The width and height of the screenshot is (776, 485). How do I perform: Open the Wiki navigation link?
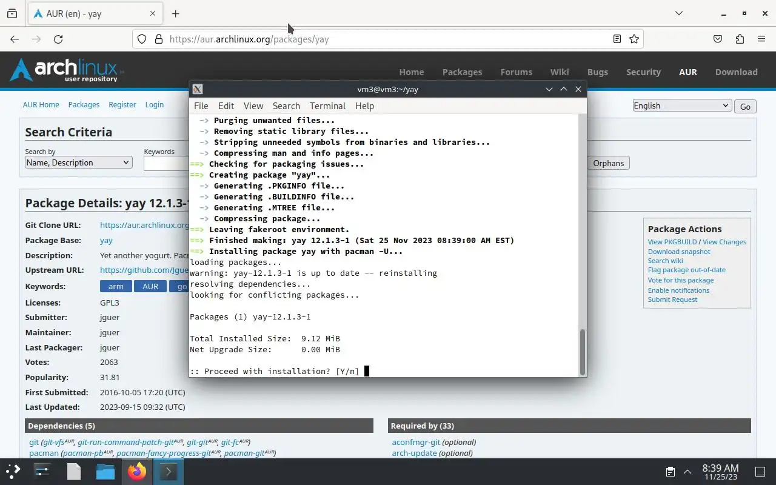pos(560,72)
